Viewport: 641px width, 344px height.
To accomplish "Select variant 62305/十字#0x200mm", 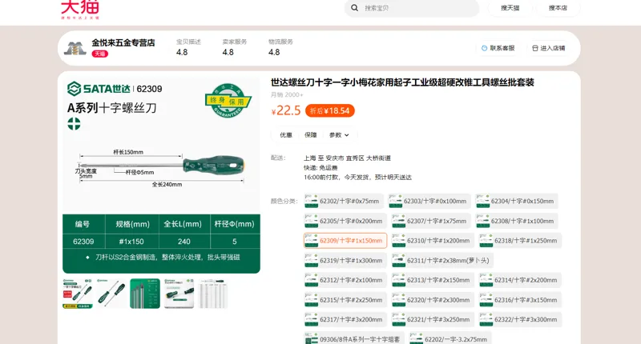I will click(x=345, y=221).
